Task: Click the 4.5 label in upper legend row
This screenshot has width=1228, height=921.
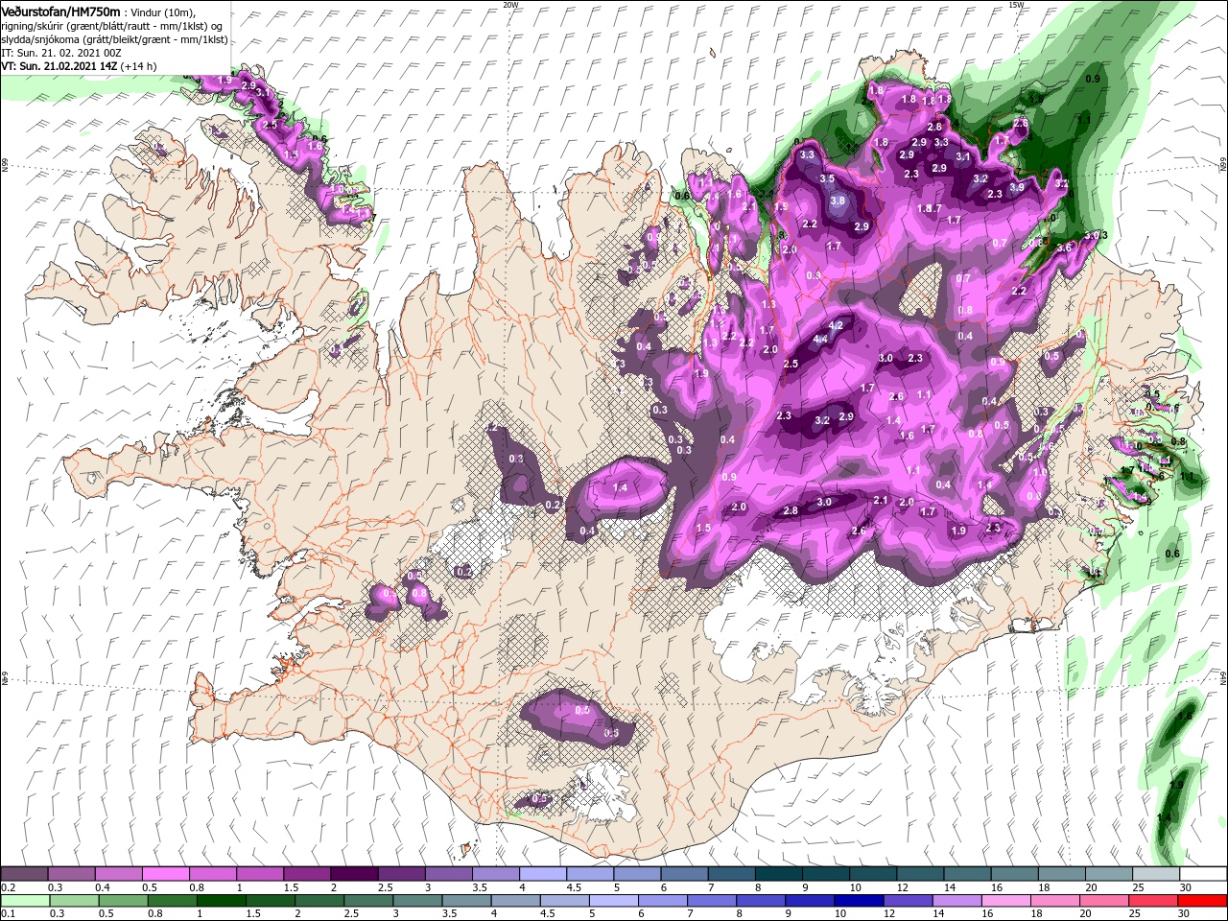Action: [x=574, y=887]
